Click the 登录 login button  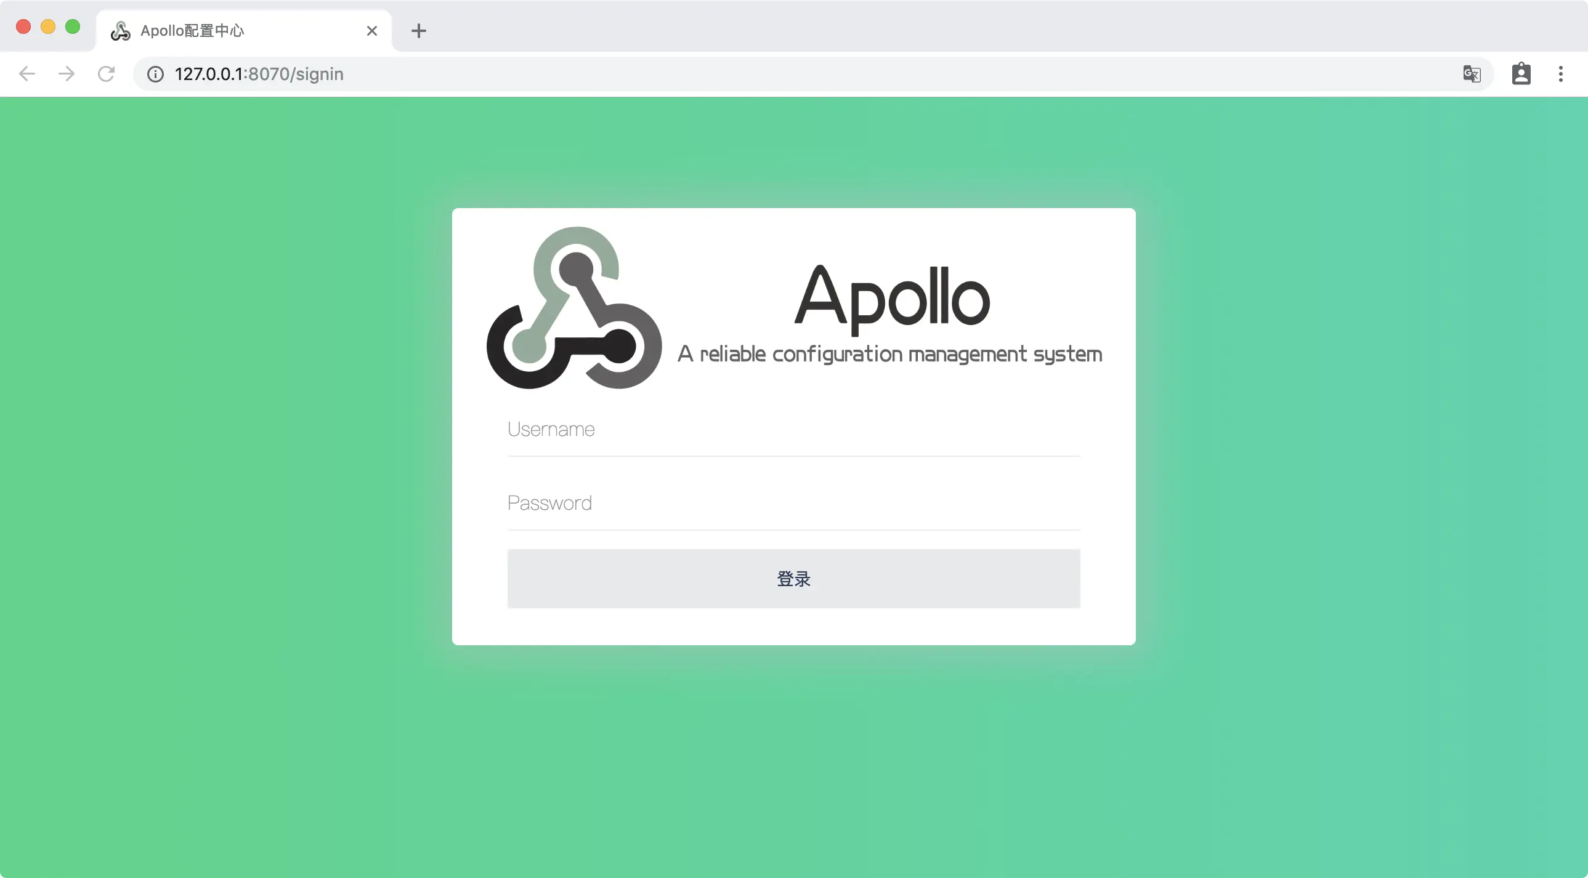point(793,579)
